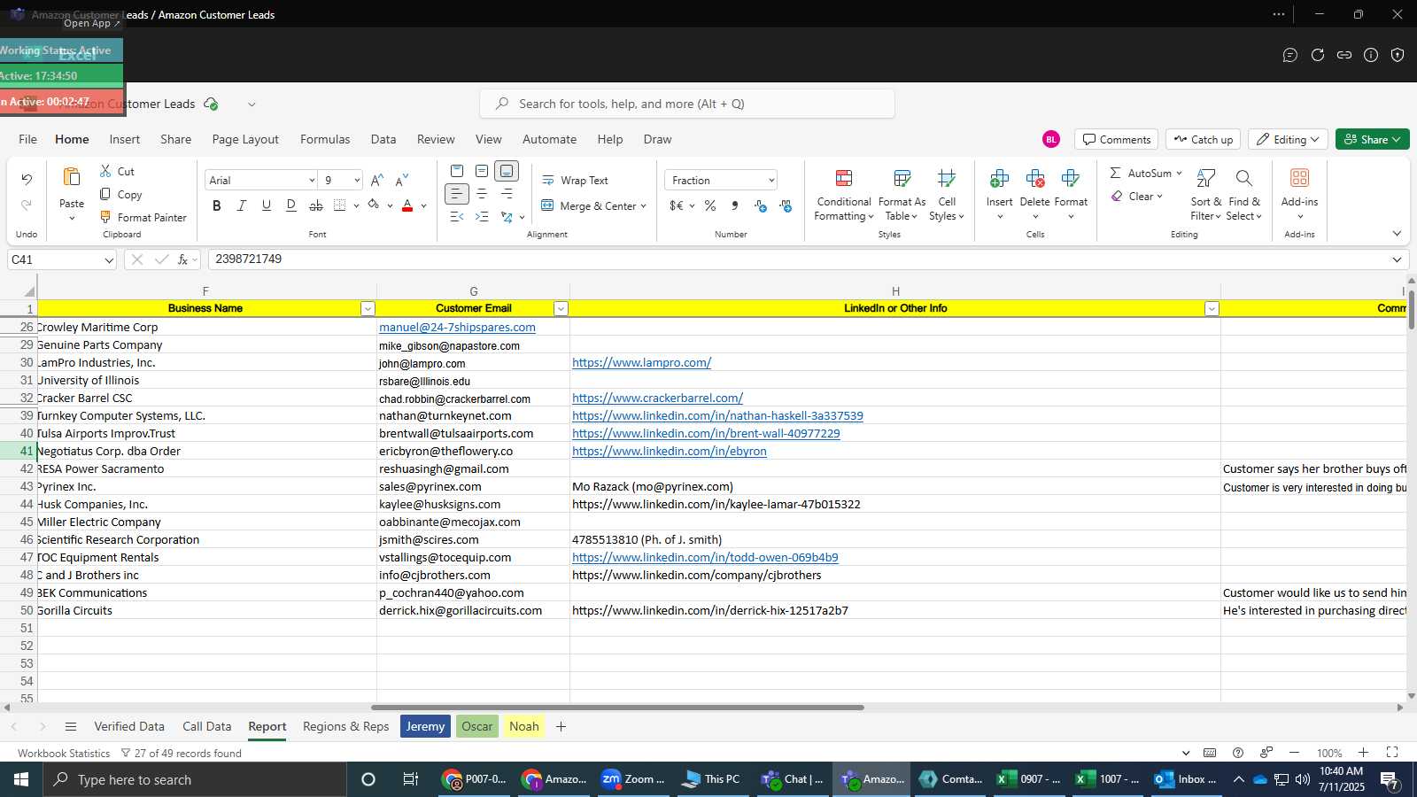Click manuel@24-7shipspares.com email link
The width and height of the screenshot is (1417, 797).
457,327
